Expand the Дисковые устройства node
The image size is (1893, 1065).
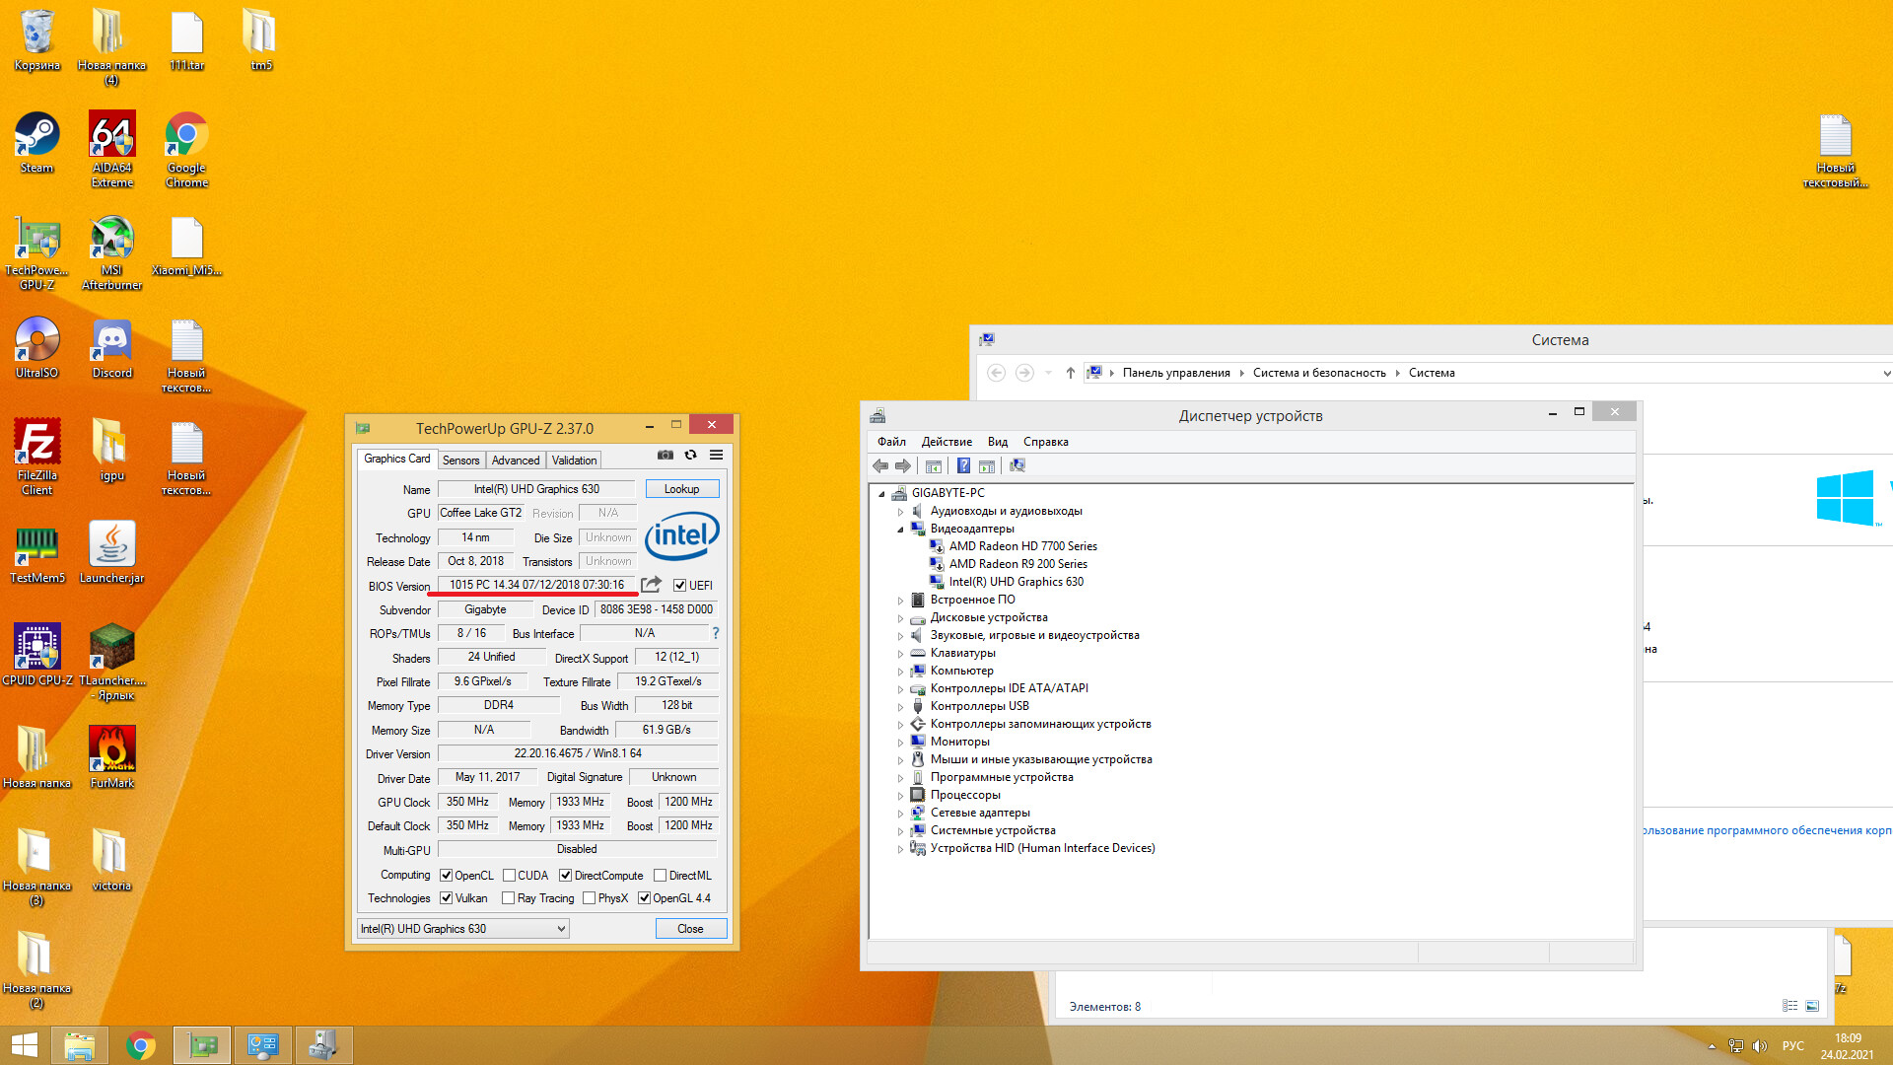(900, 618)
